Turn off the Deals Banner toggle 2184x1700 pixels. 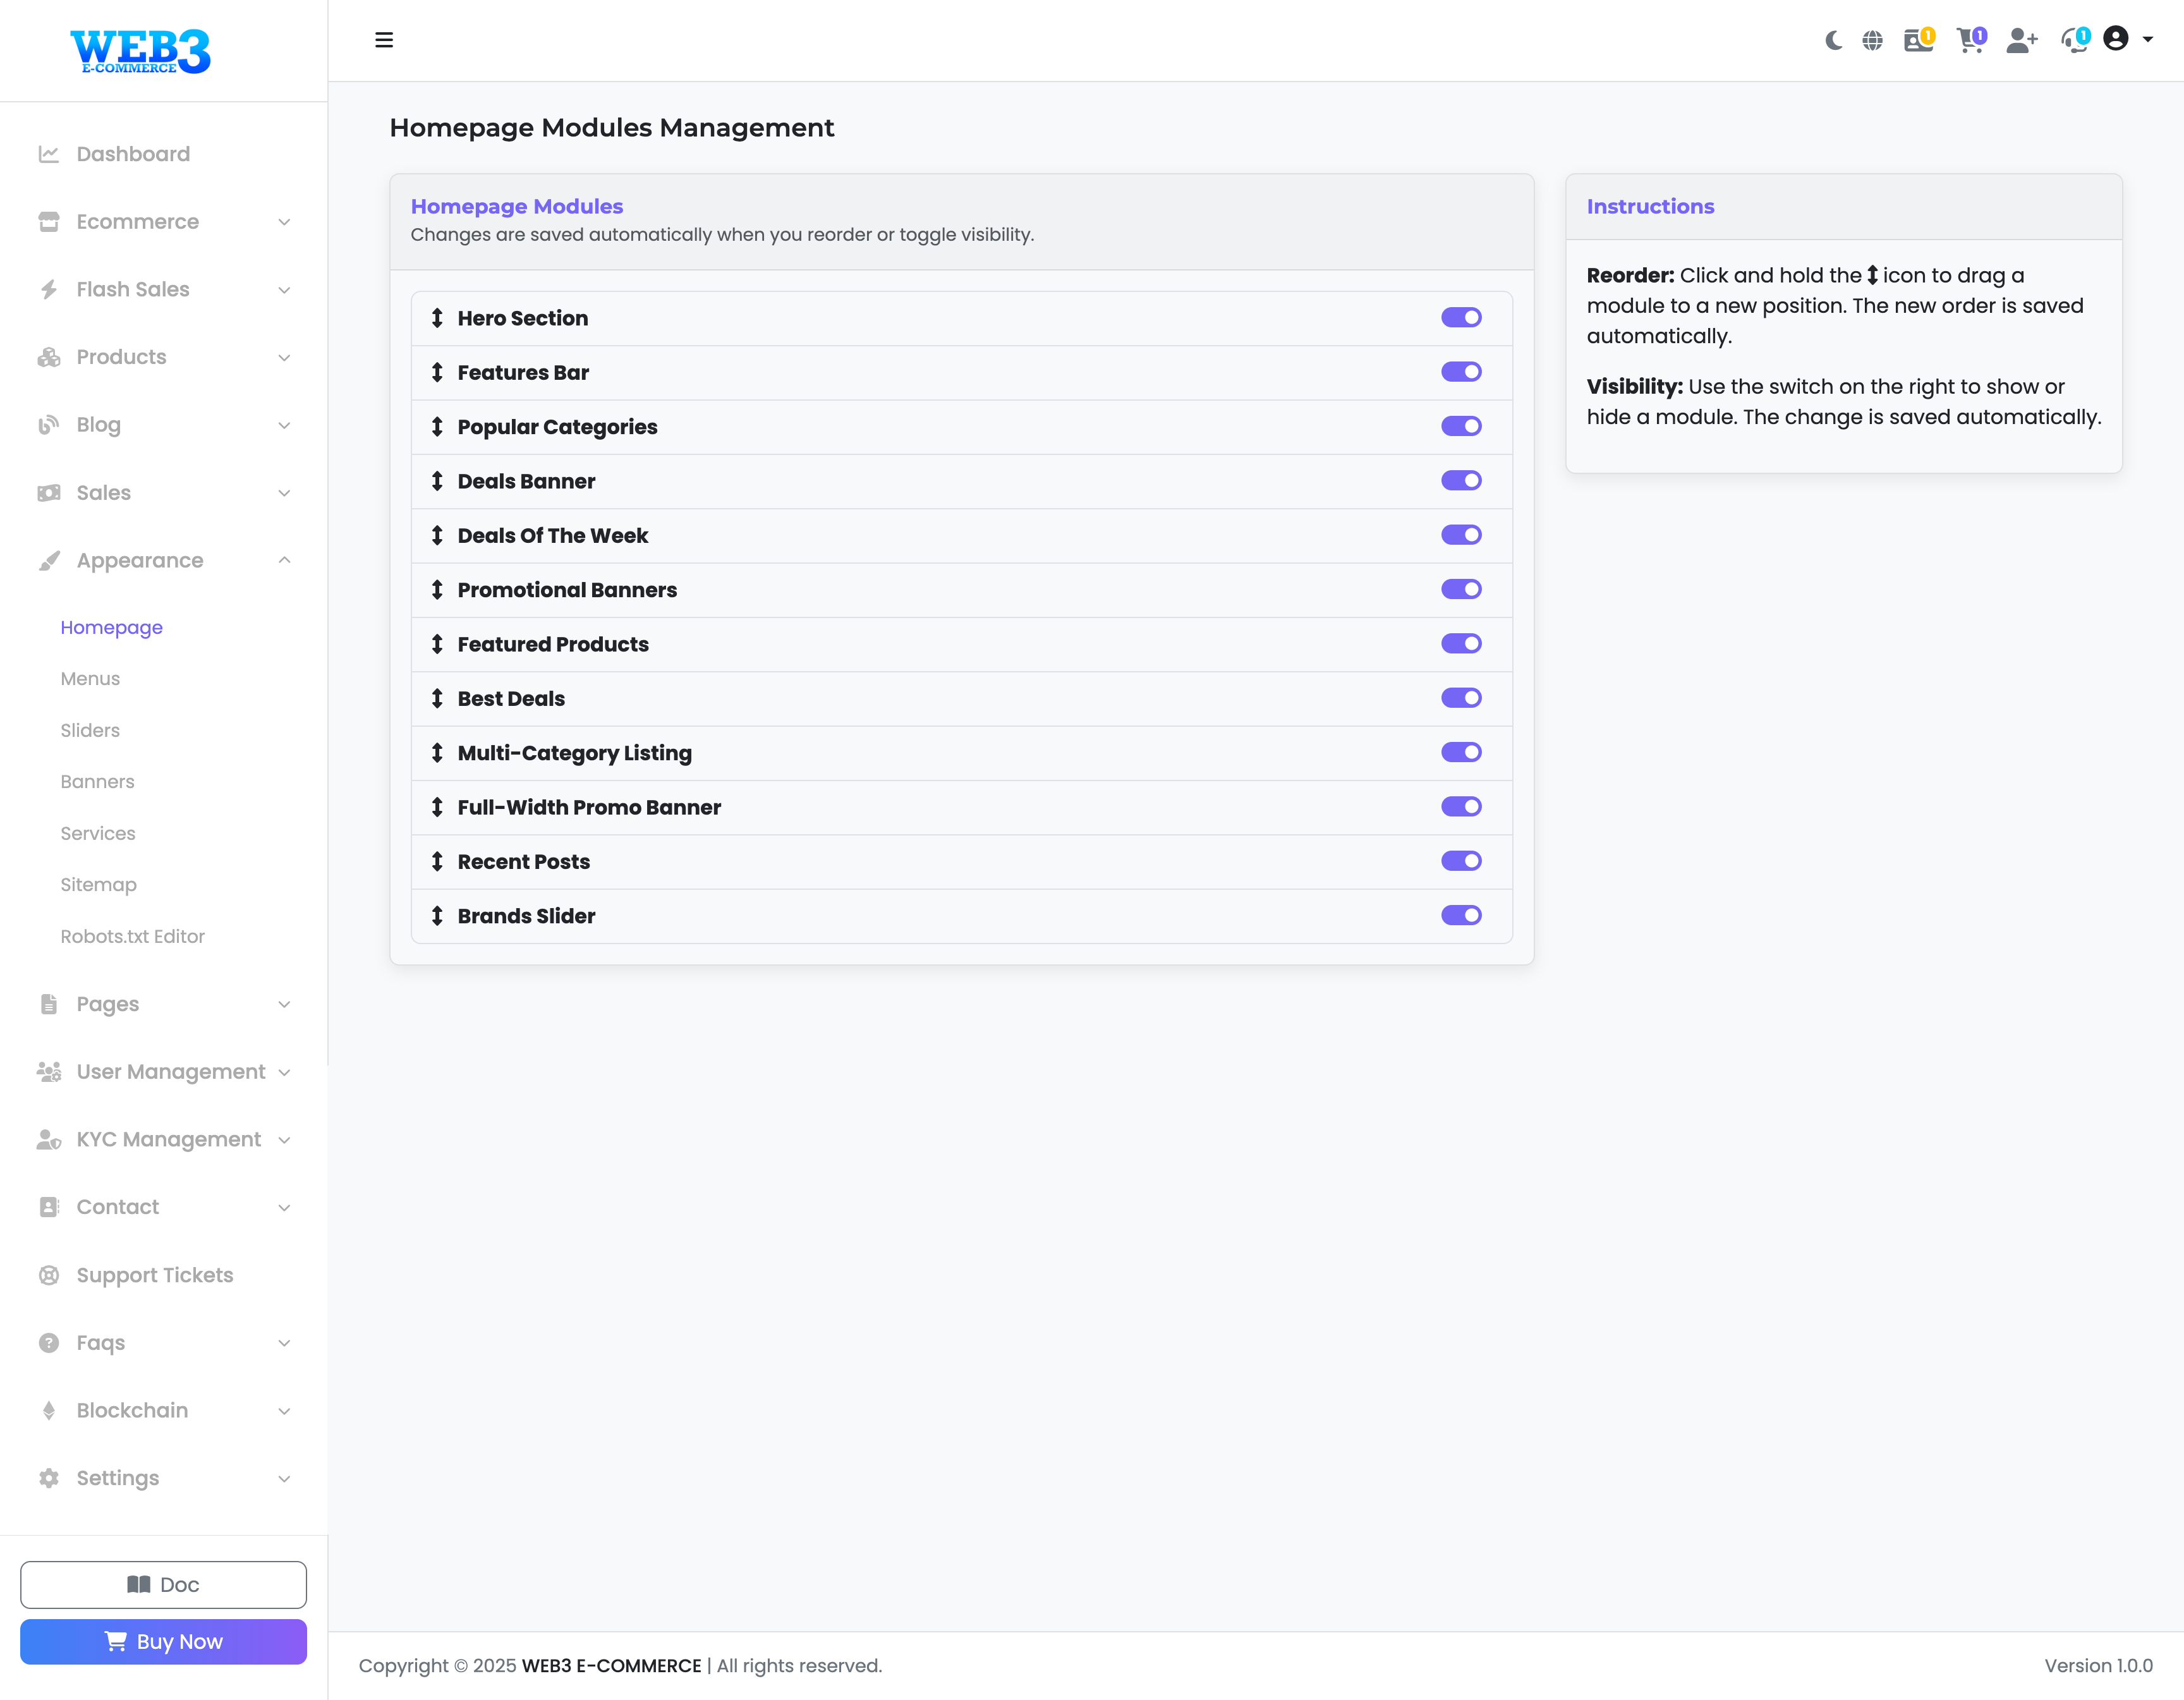pyautogui.click(x=1461, y=481)
